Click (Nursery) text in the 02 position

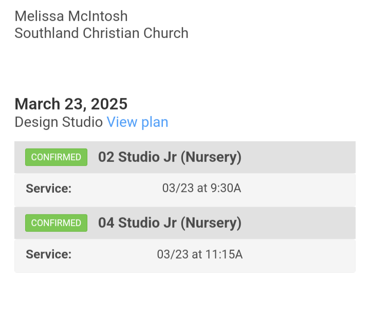pyautogui.click(x=211, y=157)
